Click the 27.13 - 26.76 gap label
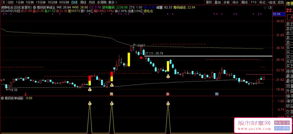This screenshot has width=293, height=134. pyautogui.click(x=154, y=53)
